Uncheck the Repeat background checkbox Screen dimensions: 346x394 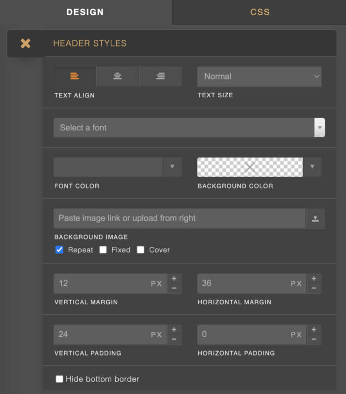[60, 250]
